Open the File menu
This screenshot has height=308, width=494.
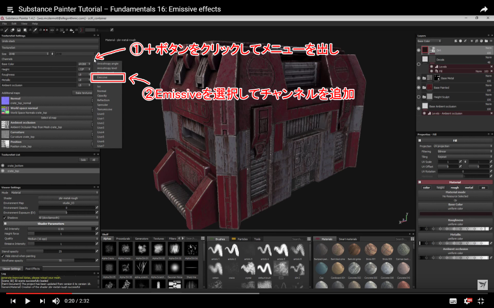tap(5, 24)
